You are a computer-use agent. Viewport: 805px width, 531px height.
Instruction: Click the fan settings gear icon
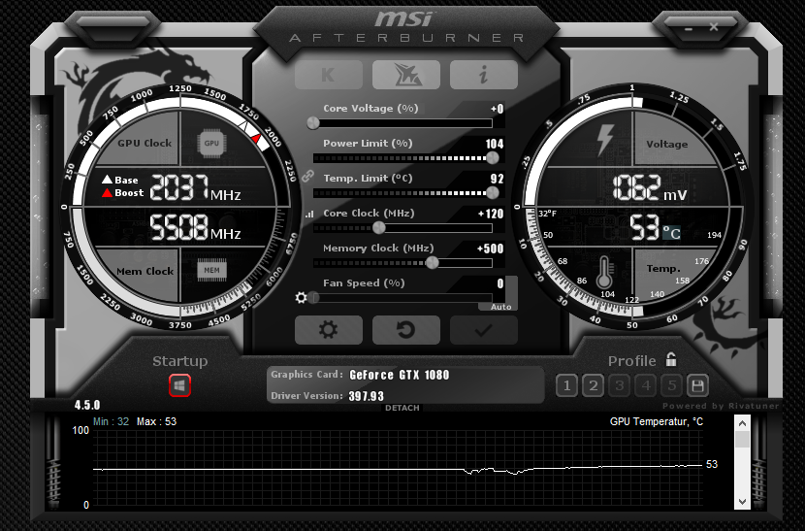click(302, 297)
